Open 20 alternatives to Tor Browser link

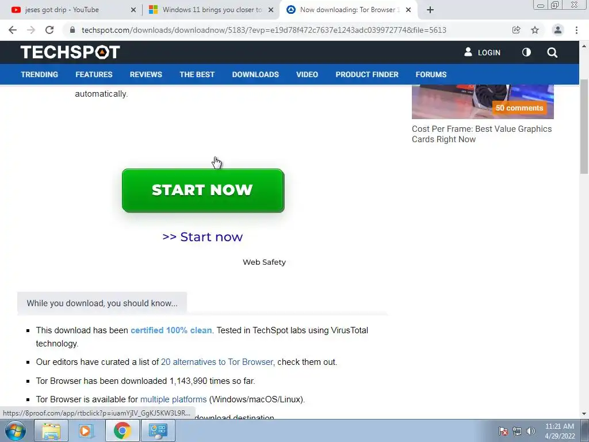click(x=218, y=362)
